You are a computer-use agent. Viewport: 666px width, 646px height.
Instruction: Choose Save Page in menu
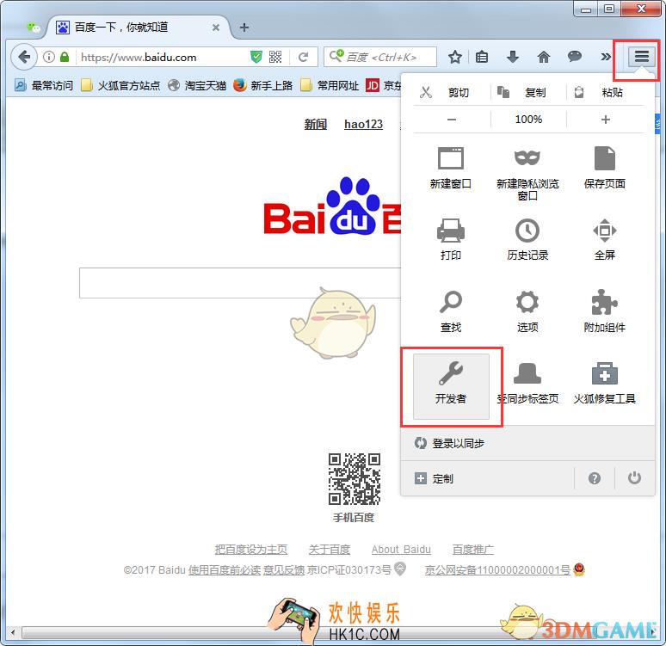coord(604,169)
